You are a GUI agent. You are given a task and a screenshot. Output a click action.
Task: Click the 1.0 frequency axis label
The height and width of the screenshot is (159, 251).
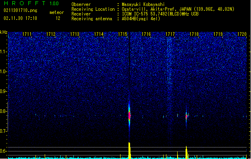coord(4,72)
